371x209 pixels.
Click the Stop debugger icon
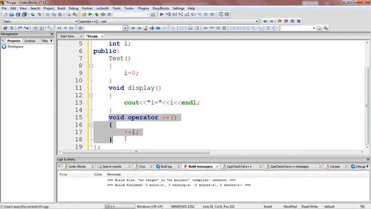(x=212, y=14)
